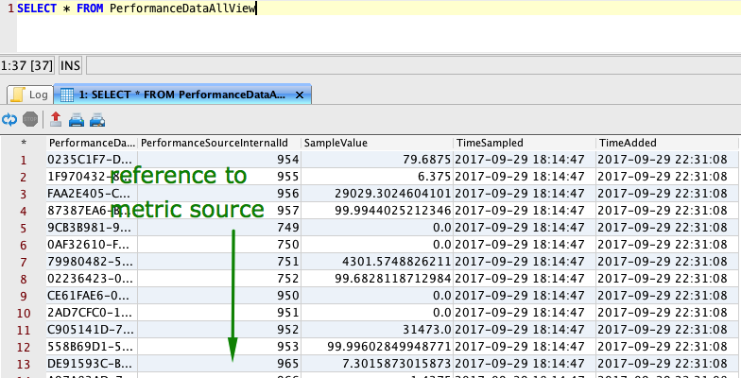Viewport: 741px width, 378px height.
Task: Sort by PerformanceSourceInternalId column header
Action: [x=219, y=144]
